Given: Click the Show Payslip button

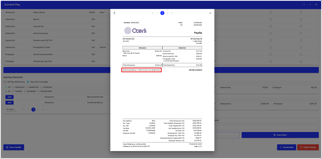Looking at the screenshot, I should pyautogui.click(x=14, y=147).
